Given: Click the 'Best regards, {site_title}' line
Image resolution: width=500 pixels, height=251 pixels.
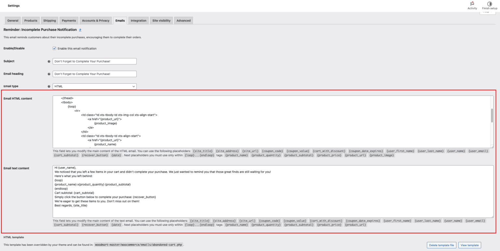Looking at the screenshot, I should click(x=71, y=205).
